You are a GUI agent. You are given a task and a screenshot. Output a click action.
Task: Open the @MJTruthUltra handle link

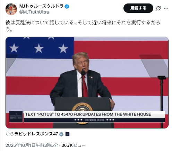coord(34,12)
